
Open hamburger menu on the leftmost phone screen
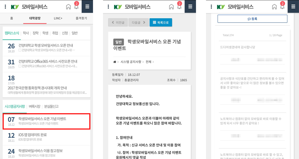coord(87,7)
